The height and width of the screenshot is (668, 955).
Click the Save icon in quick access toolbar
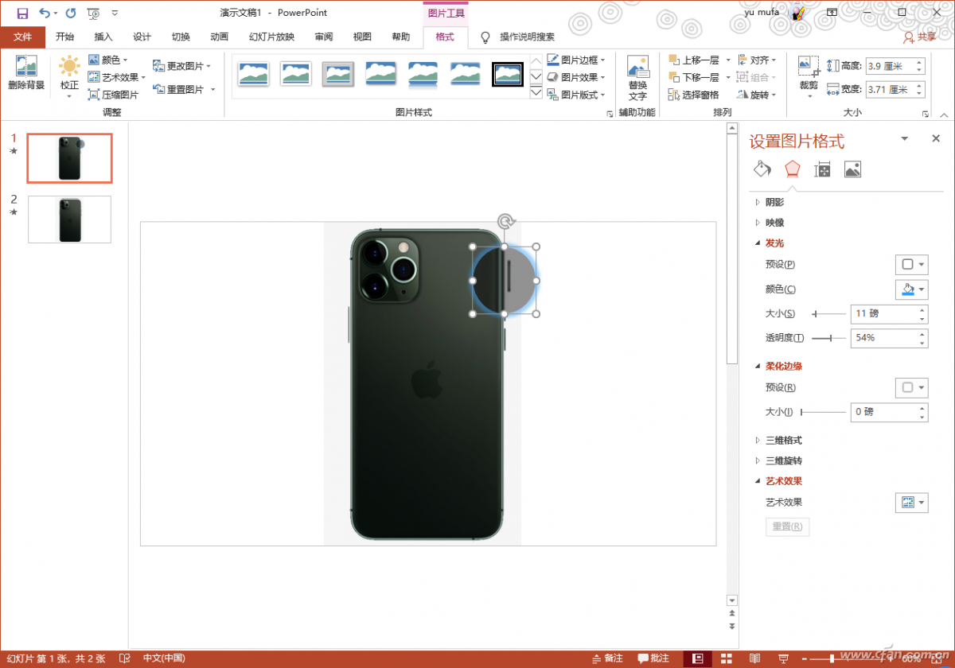[22, 13]
